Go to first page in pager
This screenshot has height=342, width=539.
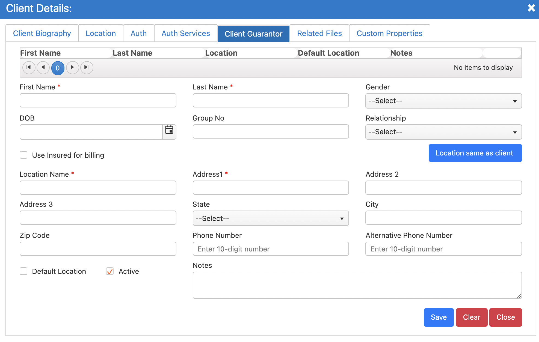click(x=29, y=67)
